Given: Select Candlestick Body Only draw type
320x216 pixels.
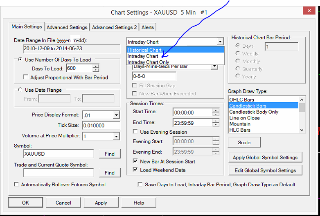Looking at the screenshot, I should click(x=263, y=112).
